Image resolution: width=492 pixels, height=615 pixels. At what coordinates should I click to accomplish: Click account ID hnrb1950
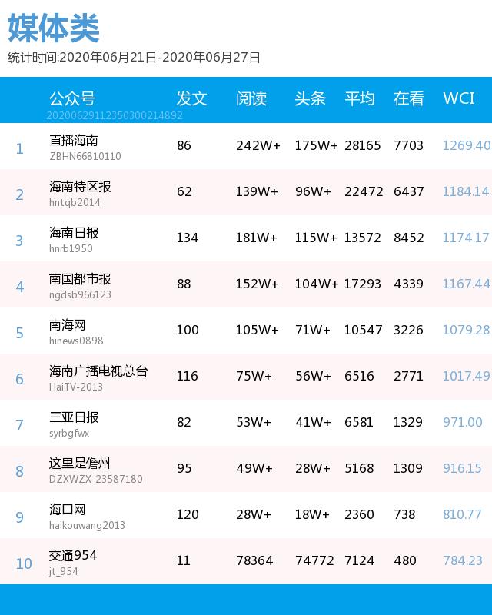point(71,248)
